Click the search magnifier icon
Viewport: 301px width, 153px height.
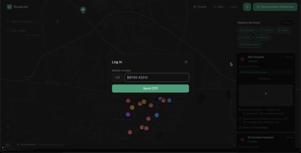8,22
